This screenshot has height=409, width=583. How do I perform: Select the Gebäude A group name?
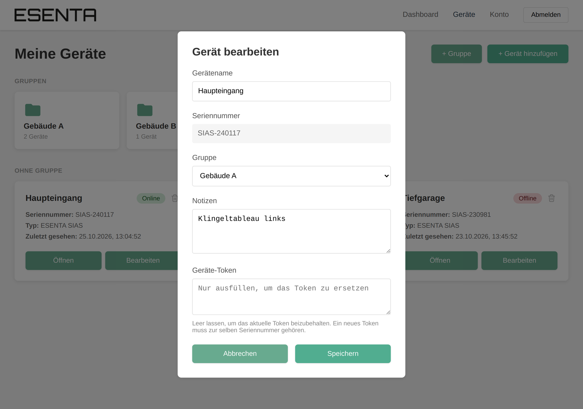44,126
